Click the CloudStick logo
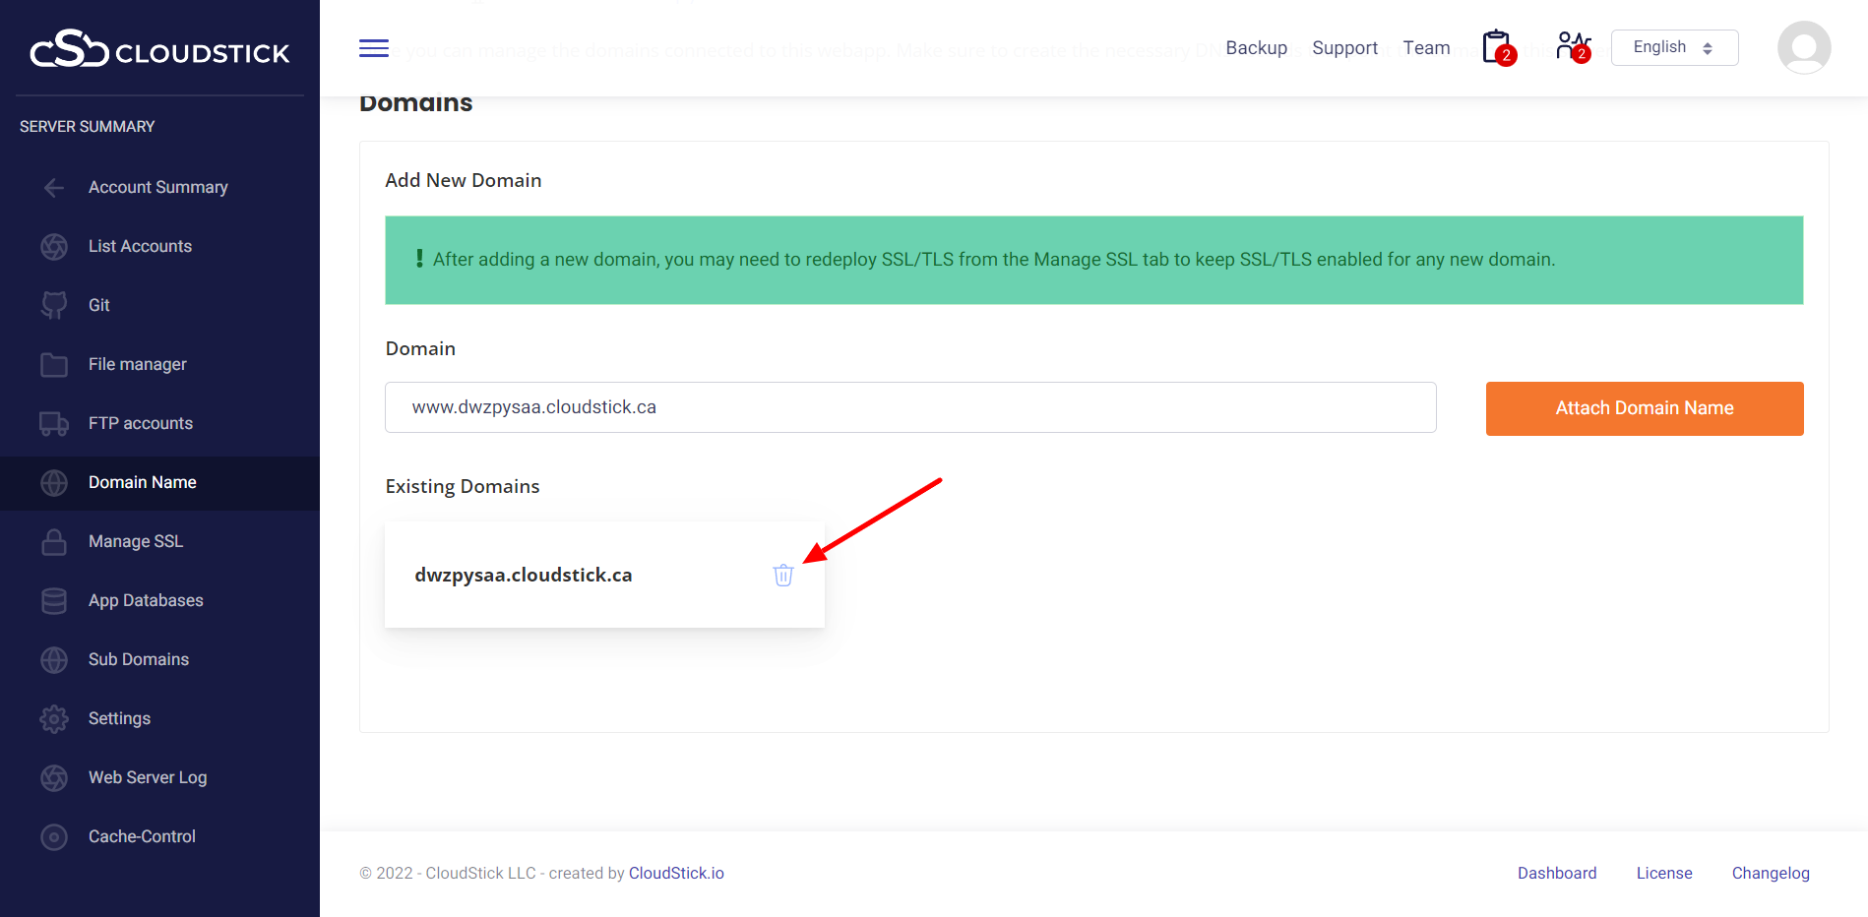This screenshot has width=1868, height=917. pos(159,49)
